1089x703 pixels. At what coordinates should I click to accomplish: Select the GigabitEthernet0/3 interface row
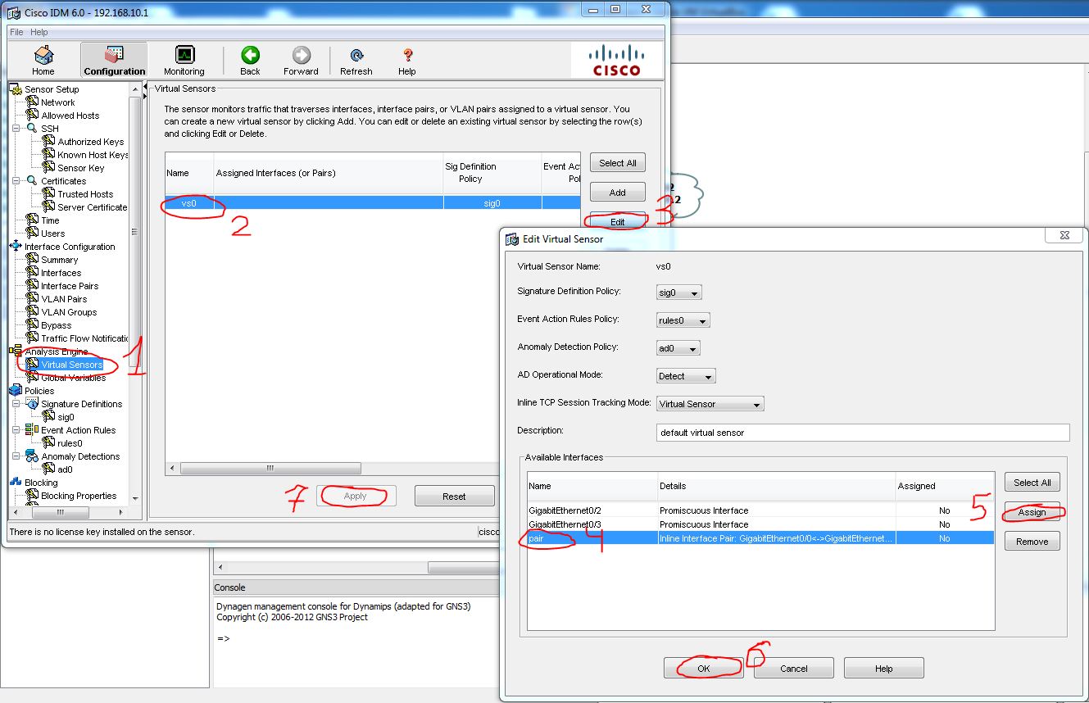(x=760, y=524)
